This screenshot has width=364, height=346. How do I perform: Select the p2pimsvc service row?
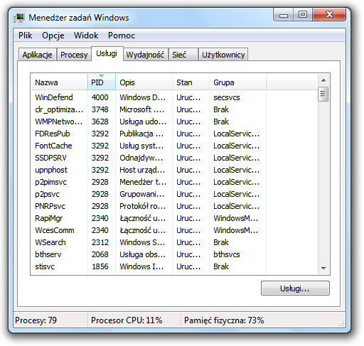pos(174,182)
